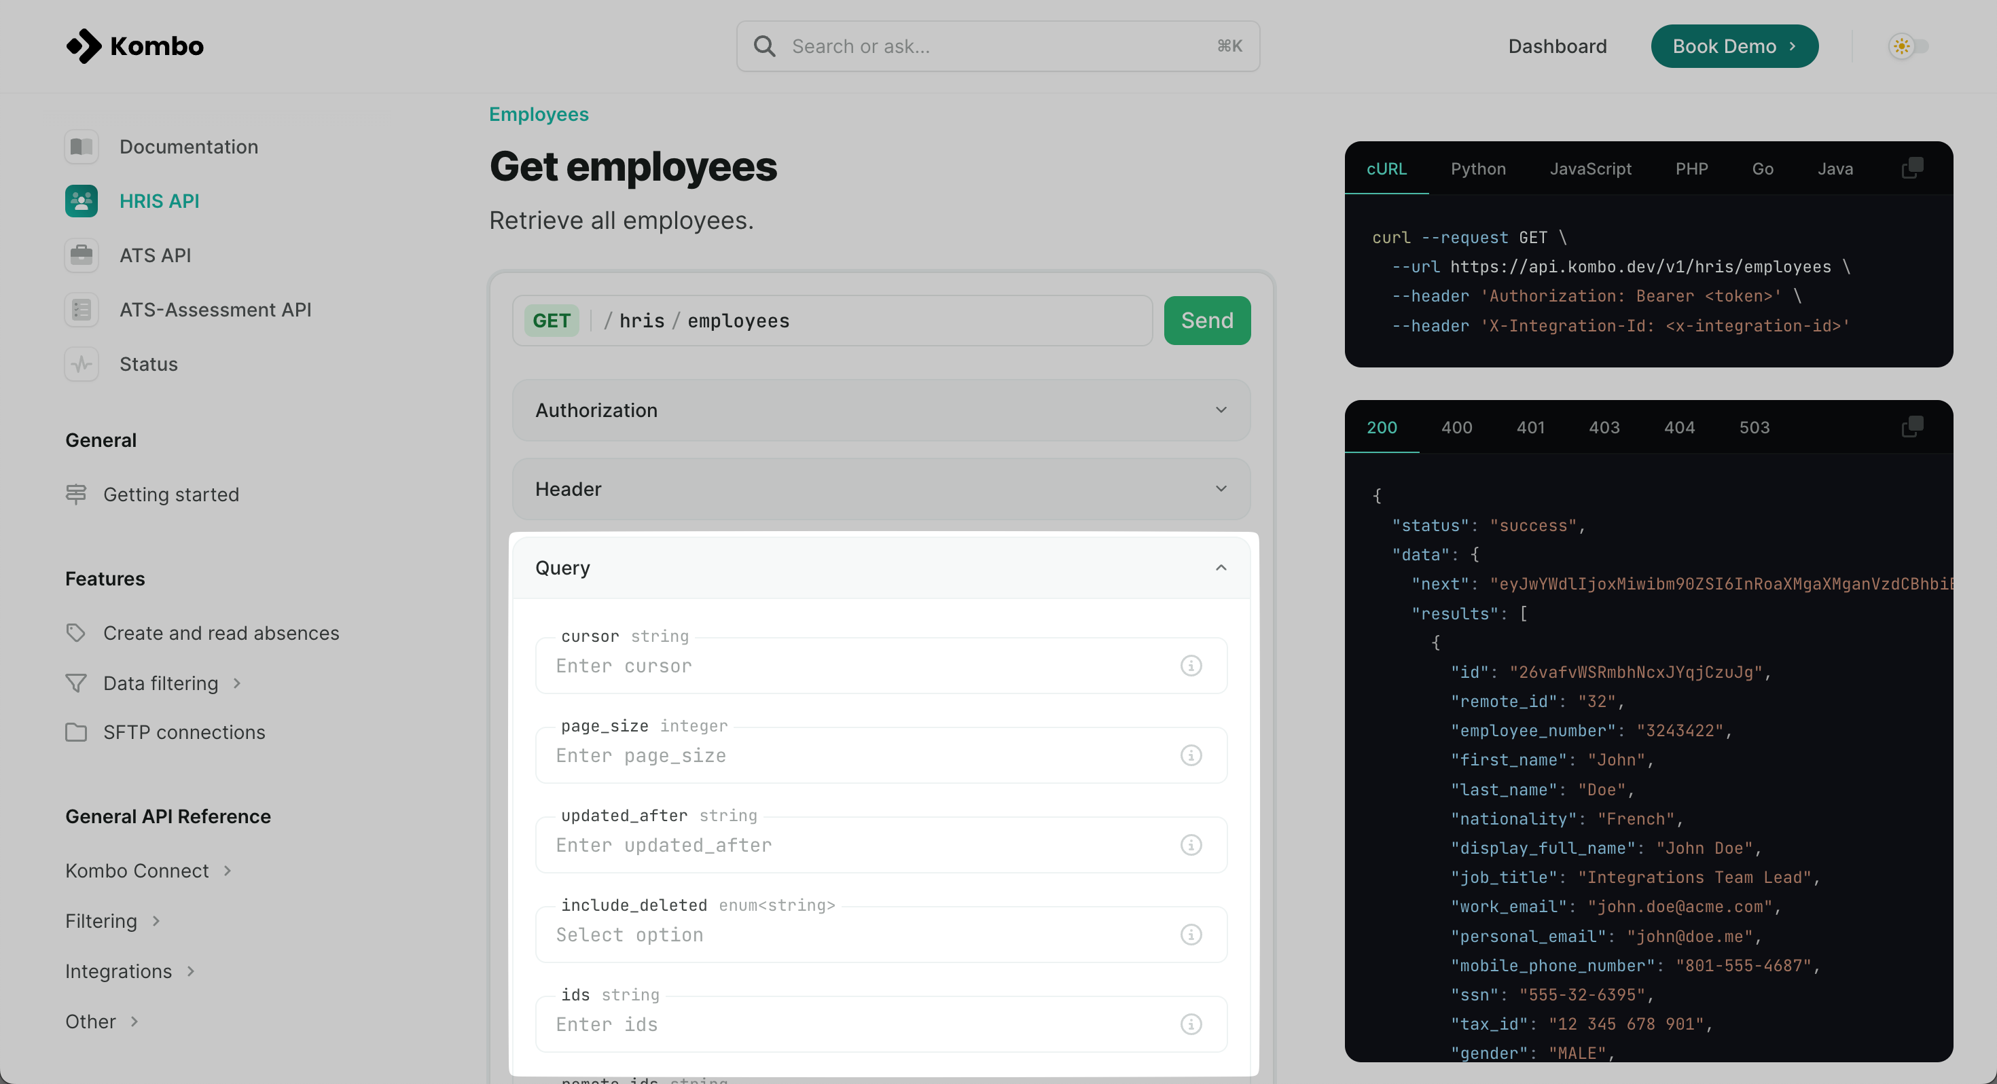Open the ATS-Assessment API sidebar link
Screen dimensions: 1997x1084
[x=215, y=310]
